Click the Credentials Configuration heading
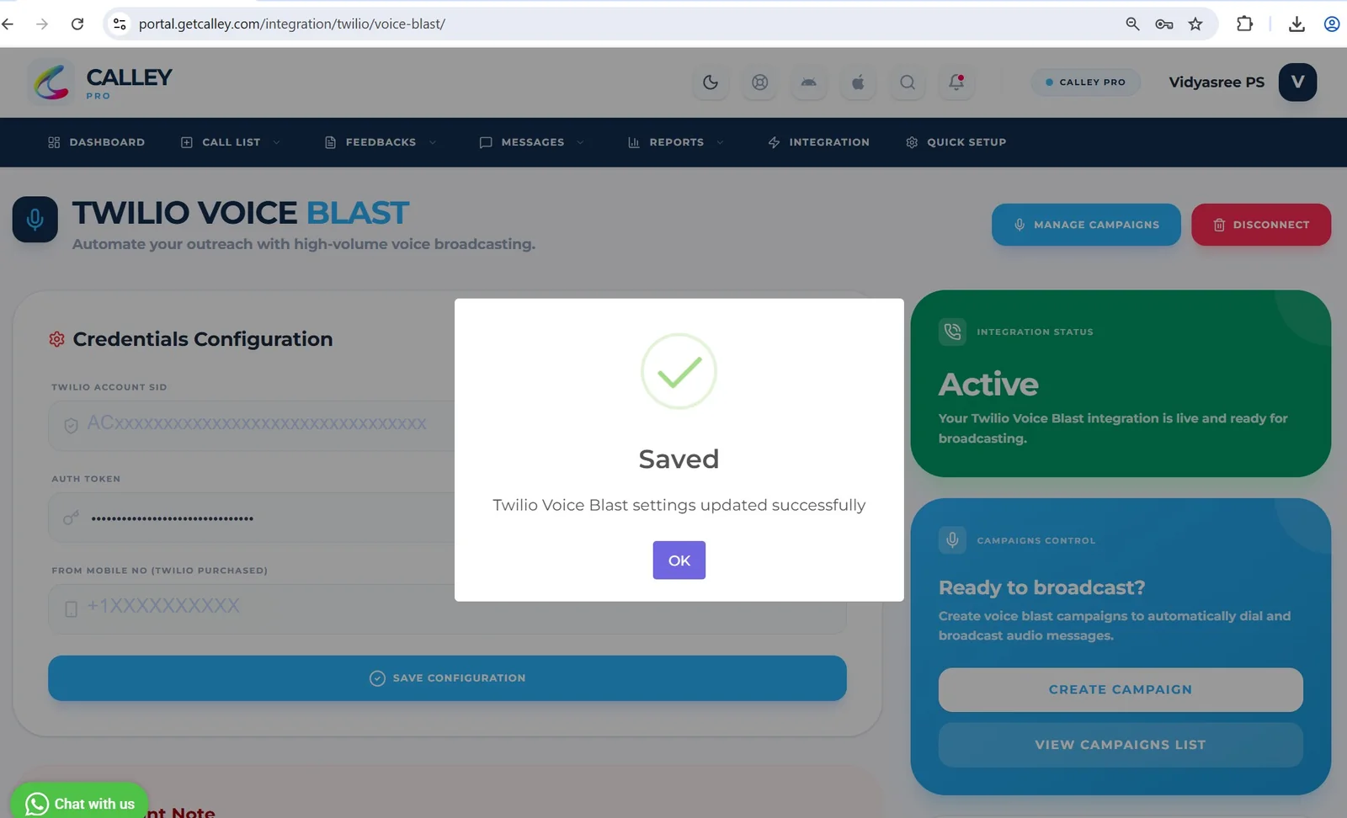 pos(203,339)
